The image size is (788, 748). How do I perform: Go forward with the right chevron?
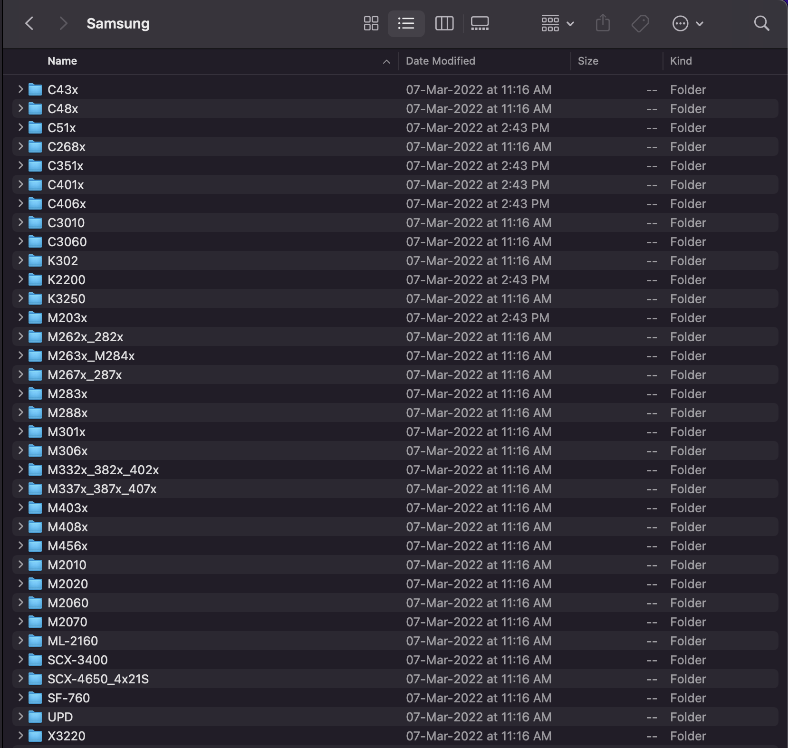[63, 23]
